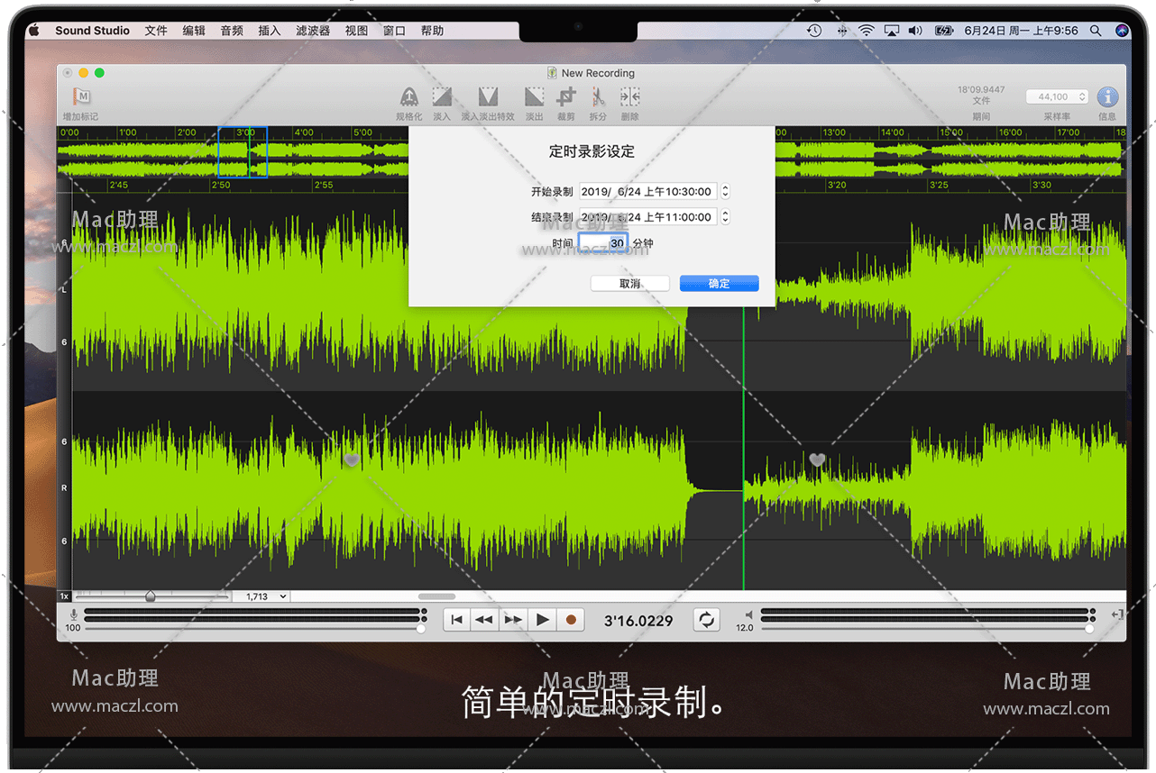1156x773 pixels.
Task: Select the 淡出 fade-out tool
Action: (535, 97)
